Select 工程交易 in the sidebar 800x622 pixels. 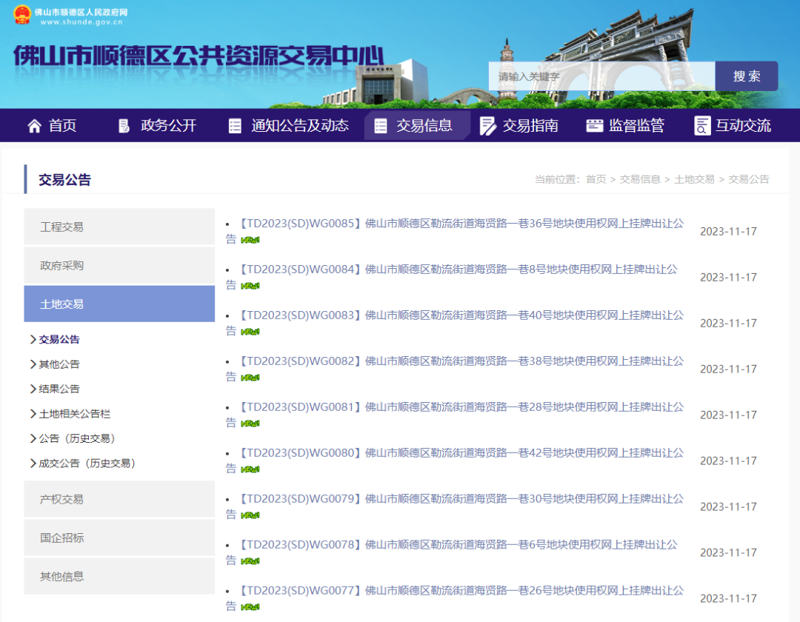[x=119, y=227]
